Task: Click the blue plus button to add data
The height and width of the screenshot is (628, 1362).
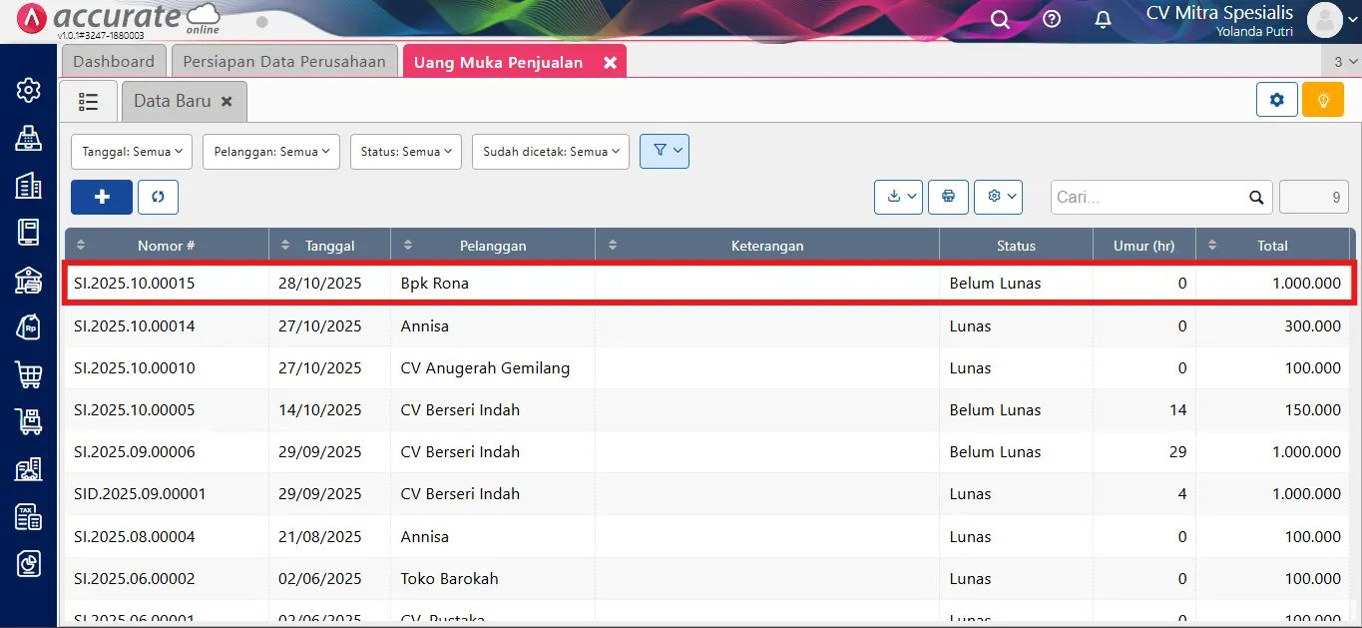Action: (x=101, y=197)
